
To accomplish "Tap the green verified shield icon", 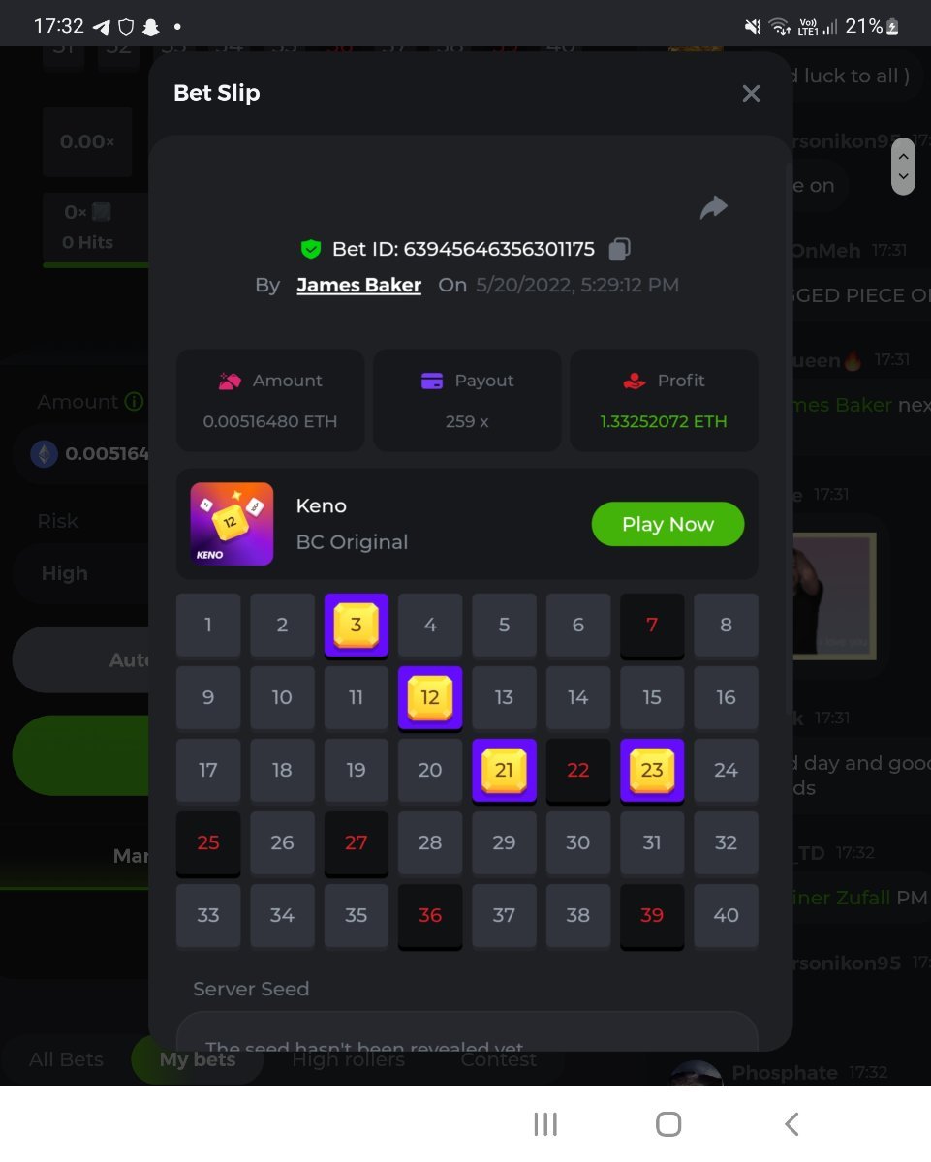I will pyautogui.click(x=310, y=249).
